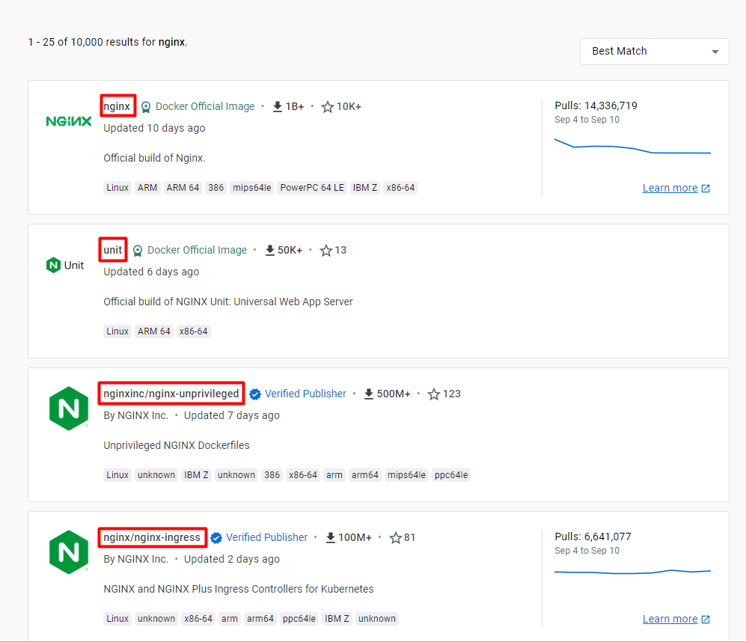Image resolution: width=746 pixels, height=642 pixels.
Task: Click the Docker Official Image badge icon for nginx
Action: tap(146, 106)
